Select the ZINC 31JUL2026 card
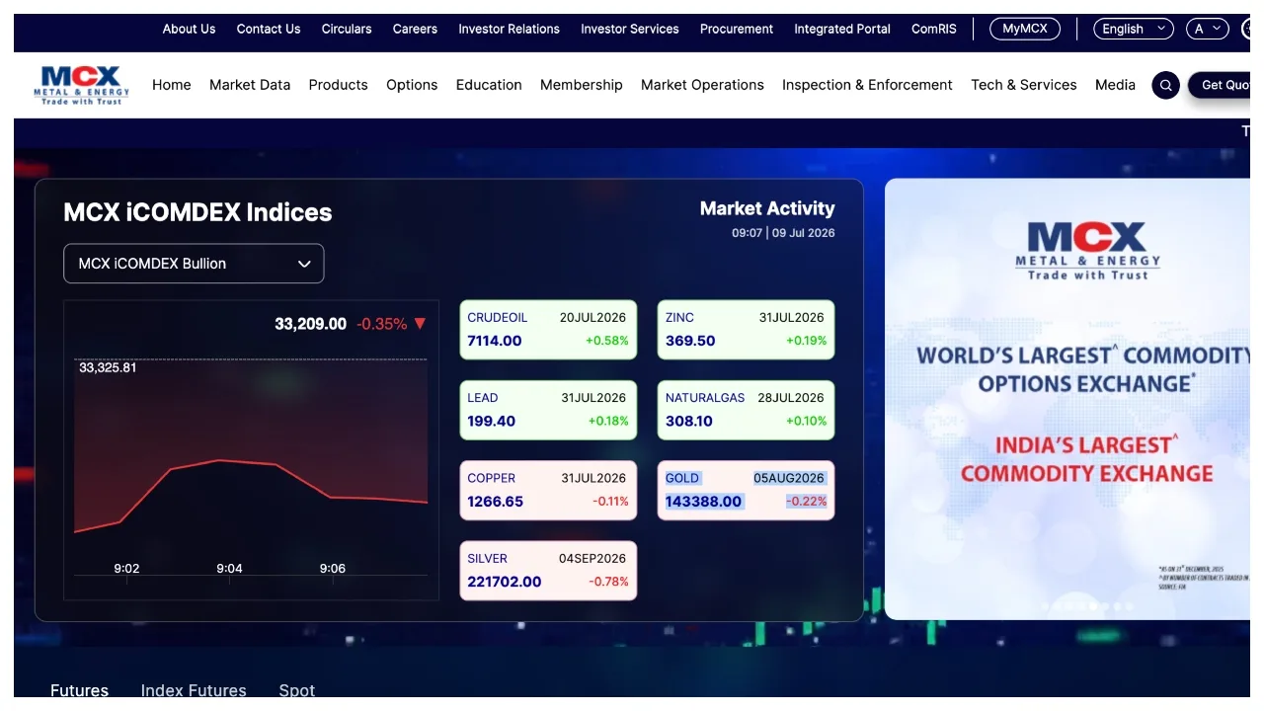1264x711 pixels. click(747, 330)
